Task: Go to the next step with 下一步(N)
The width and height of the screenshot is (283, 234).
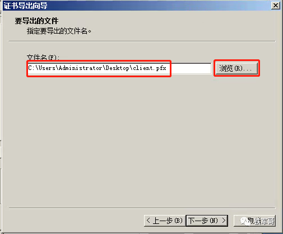Action: pyautogui.click(x=207, y=221)
